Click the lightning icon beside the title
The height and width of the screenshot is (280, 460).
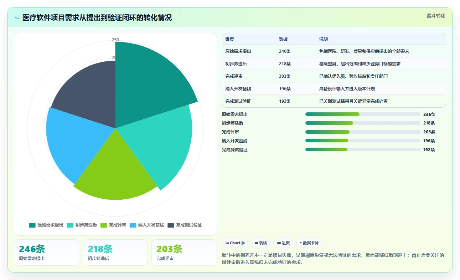pos(17,18)
